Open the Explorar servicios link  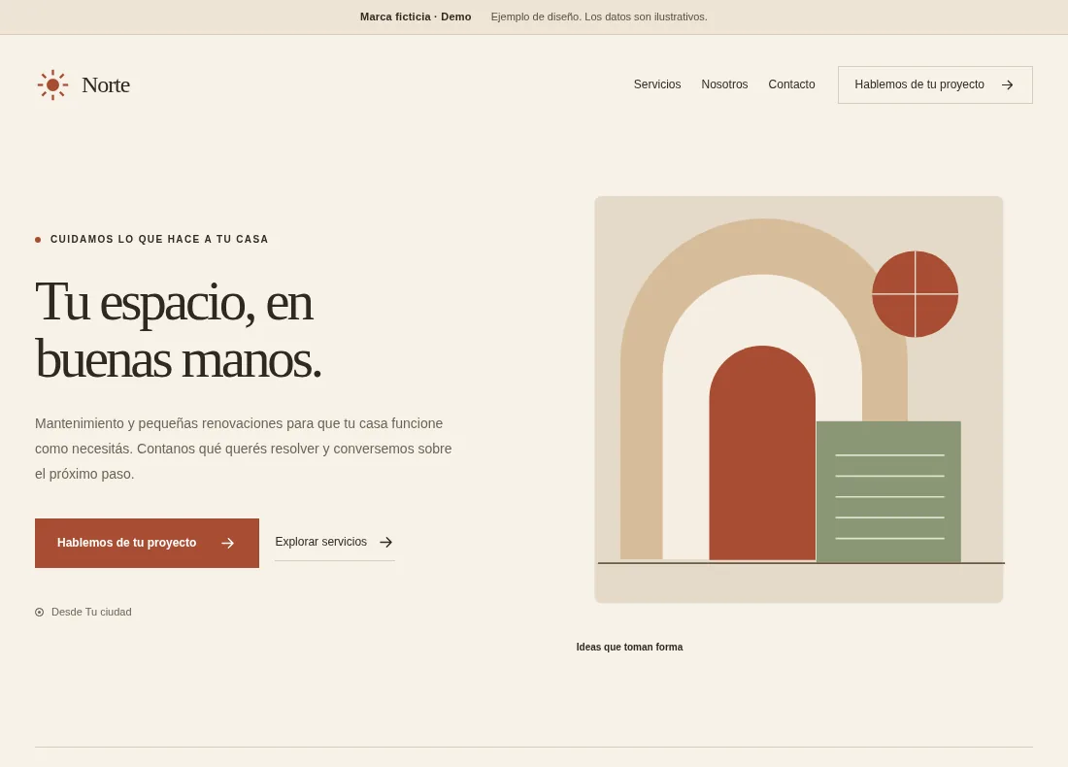coord(334,542)
